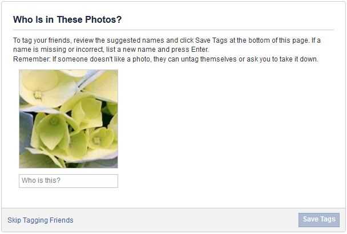
Task: Place the cursor in the tag name box under the photo
Action: pos(68,181)
